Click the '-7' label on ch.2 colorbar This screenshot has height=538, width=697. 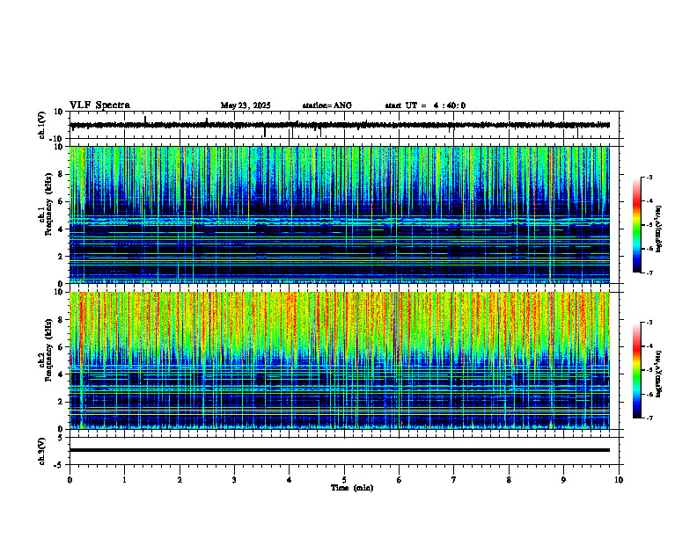point(649,418)
